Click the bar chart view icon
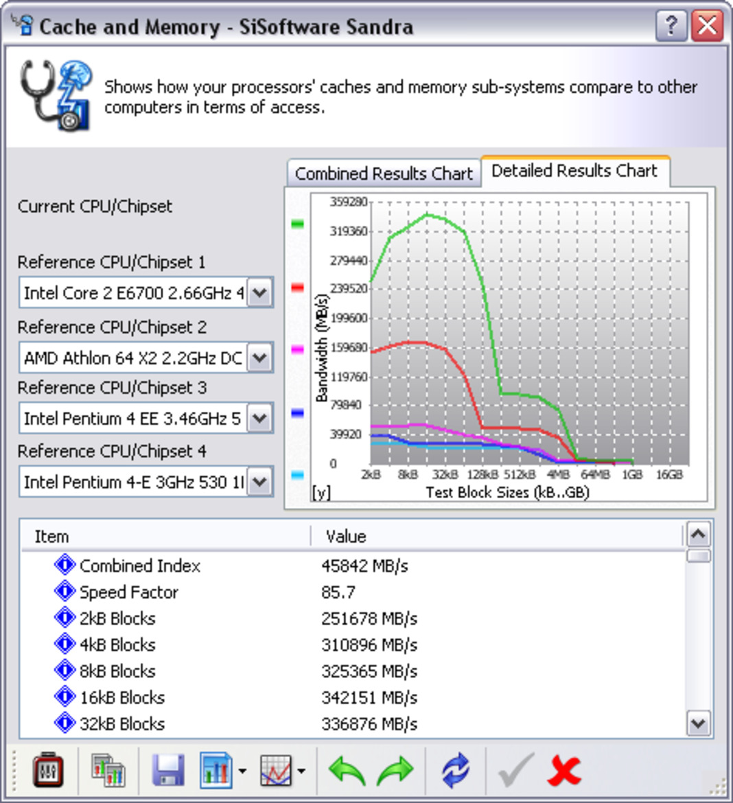 point(216,769)
